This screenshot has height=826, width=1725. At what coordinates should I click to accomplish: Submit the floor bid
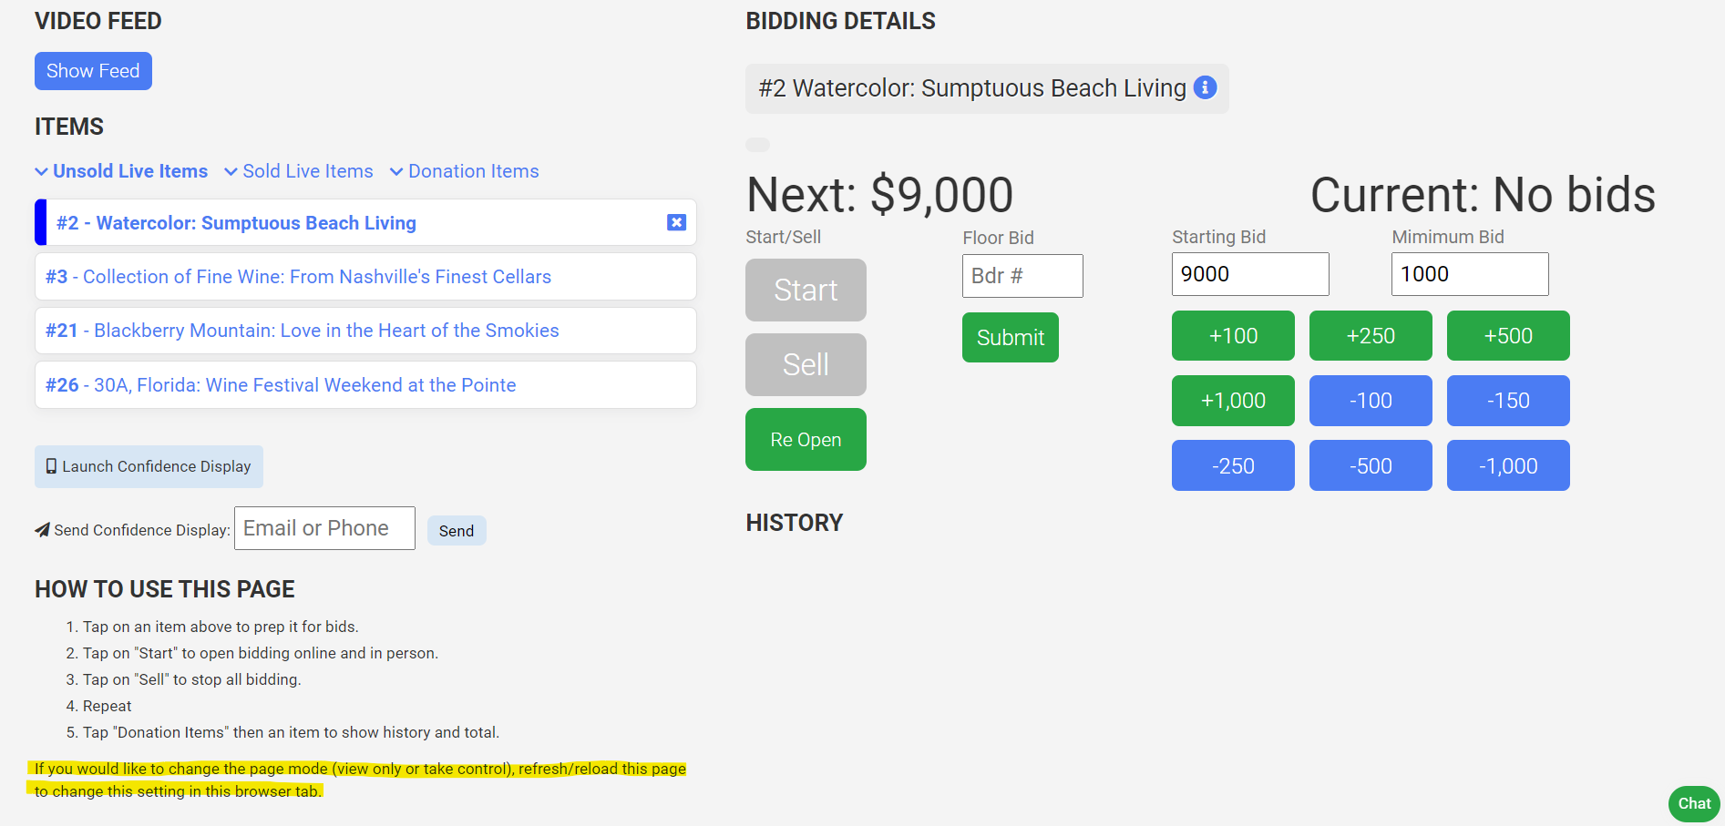(1010, 337)
